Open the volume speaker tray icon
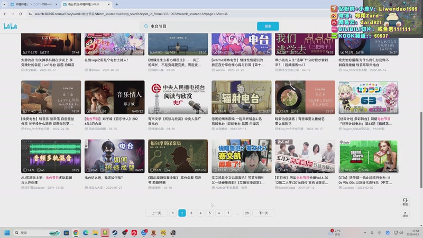Screen dimensions: 423x238 (401, 233)
